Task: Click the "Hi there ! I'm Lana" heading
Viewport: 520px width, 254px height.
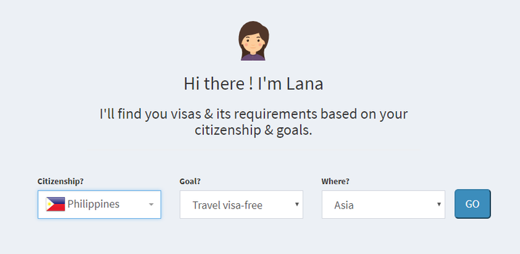Action: [x=253, y=83]
